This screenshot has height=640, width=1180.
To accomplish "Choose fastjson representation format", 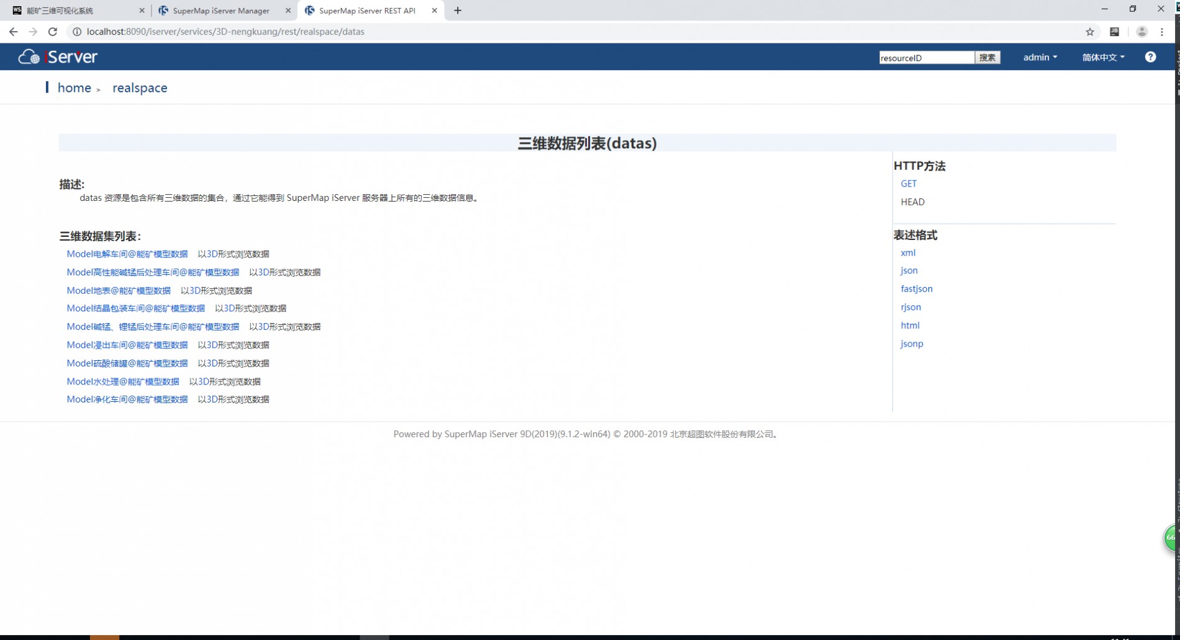I will click(917, 289).
